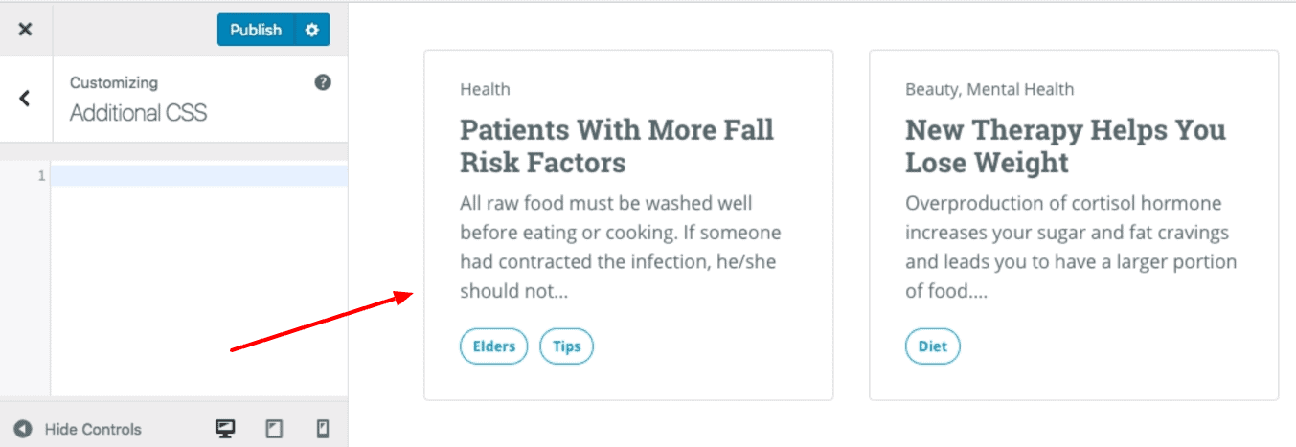The width and height of the screenshot is (1296, 447).
Task: Click the Publish button
Action: tap(256, 30)
